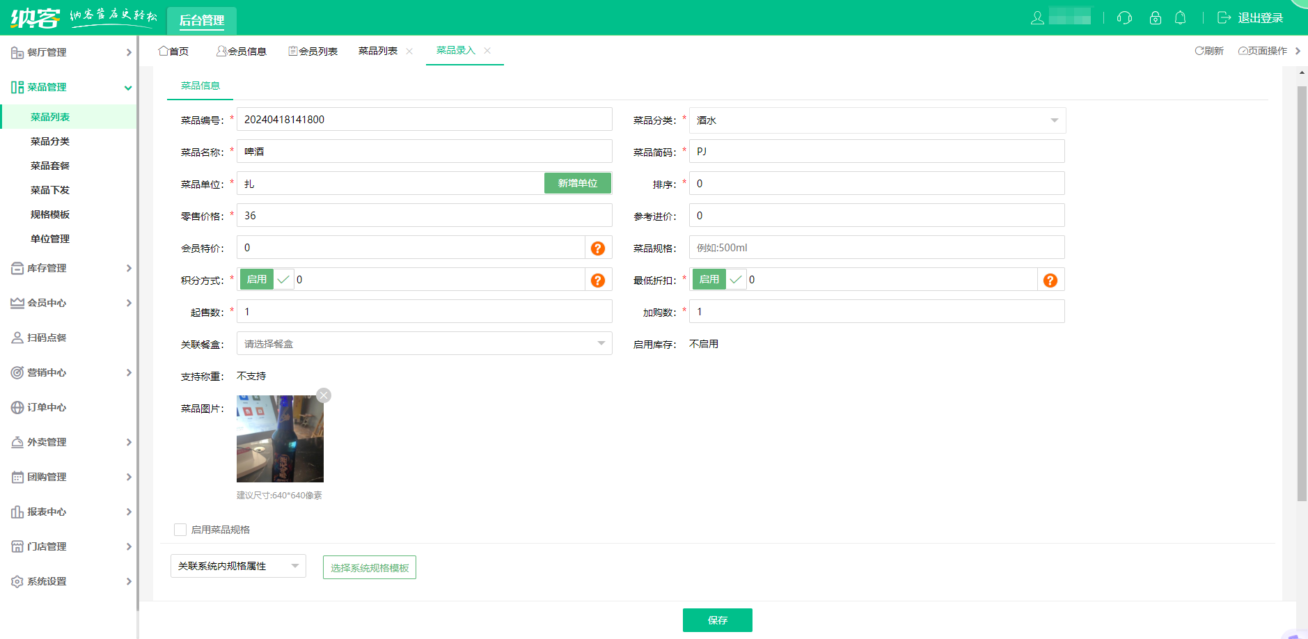Expand 系统设置 sidebar menu
Screen dimensions: 1308x639
click(x=68, y=581)
